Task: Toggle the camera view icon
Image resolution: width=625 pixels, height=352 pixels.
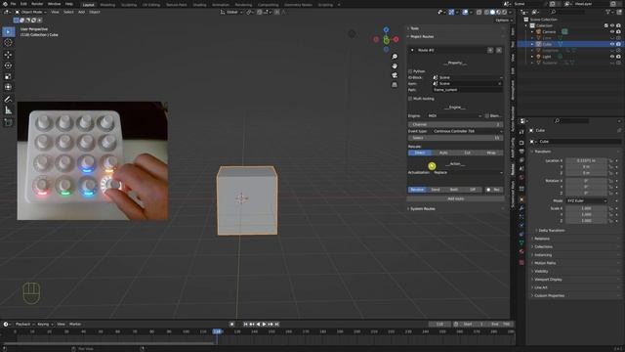Action: (x=395, y=75)
